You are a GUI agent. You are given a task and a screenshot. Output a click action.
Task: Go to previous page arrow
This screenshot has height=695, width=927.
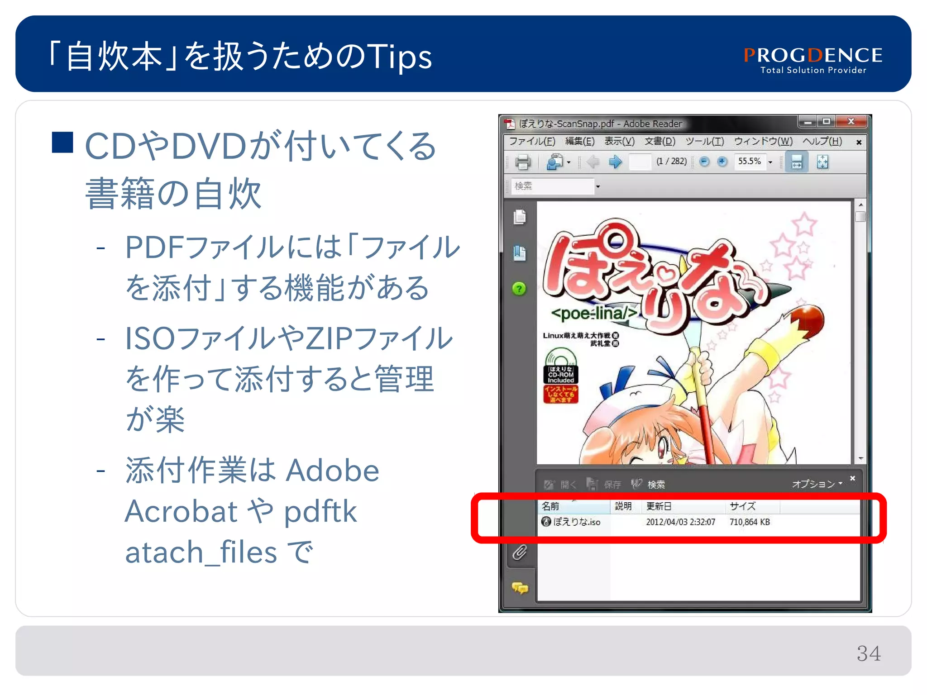tap(593, 162)
